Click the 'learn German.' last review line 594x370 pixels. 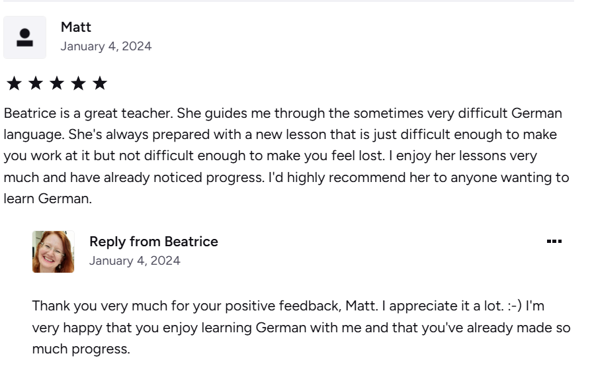(48, 199)
